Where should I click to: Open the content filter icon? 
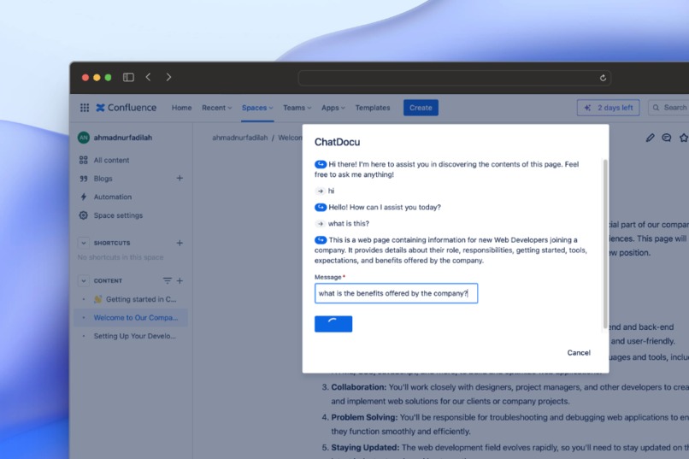pos(167,280)
